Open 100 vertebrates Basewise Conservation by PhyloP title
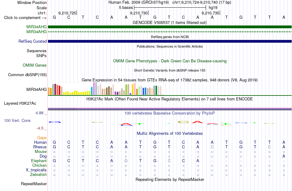This screenshot has width=292, height=191. 170,113
